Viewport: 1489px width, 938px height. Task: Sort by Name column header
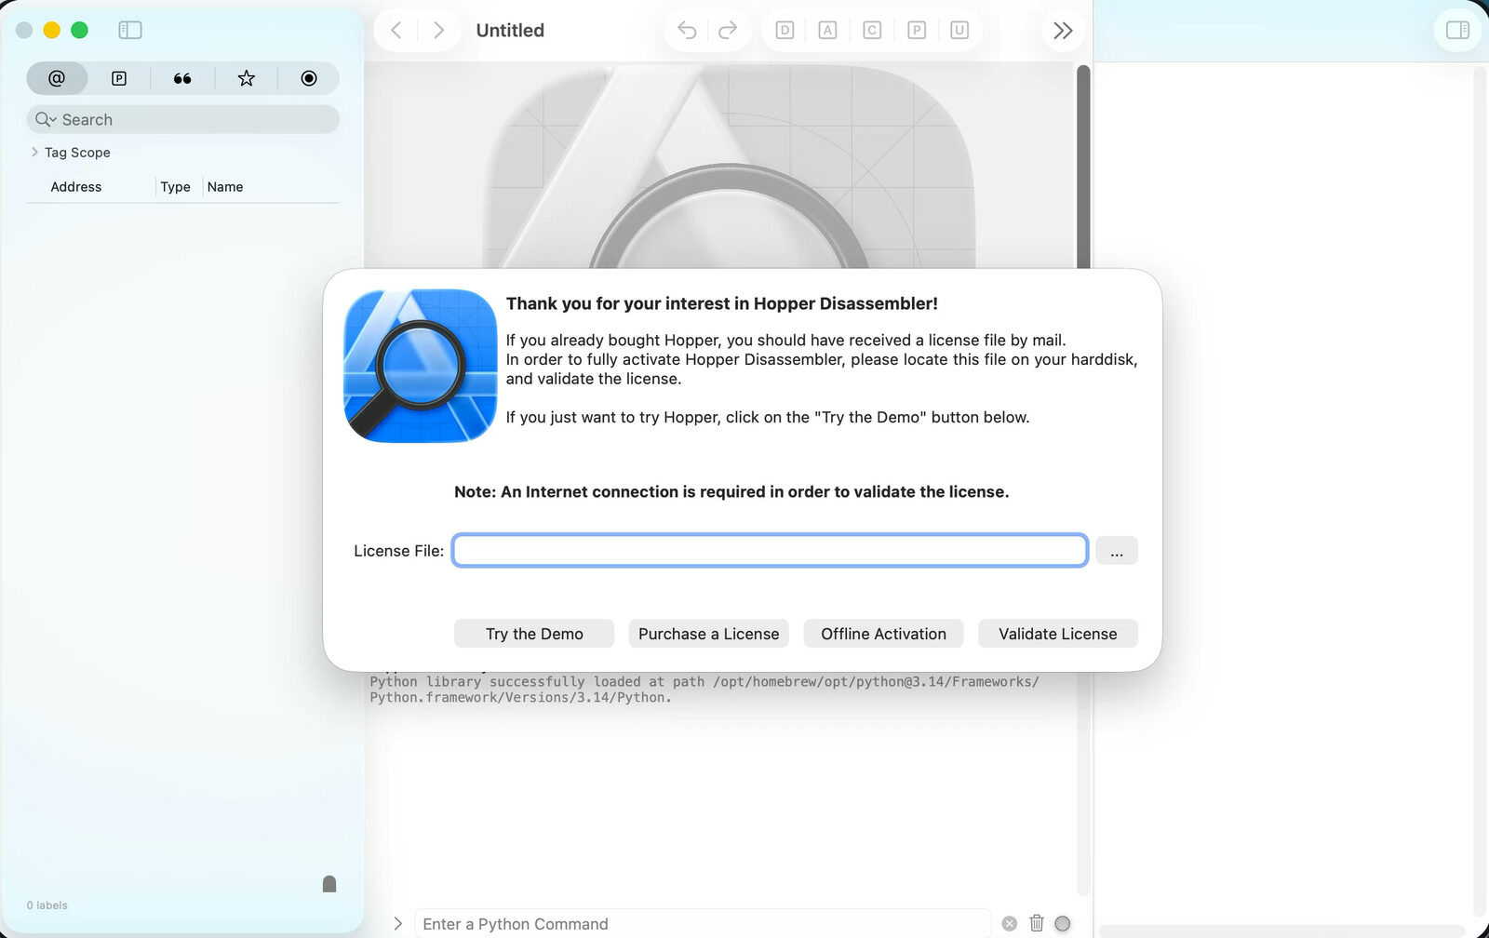[225, 187]
